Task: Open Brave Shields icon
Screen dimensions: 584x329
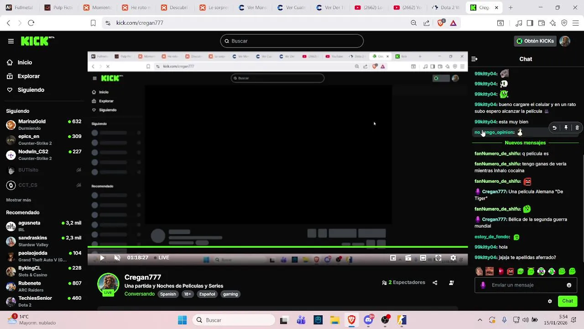Action: [x=440, y=23]
